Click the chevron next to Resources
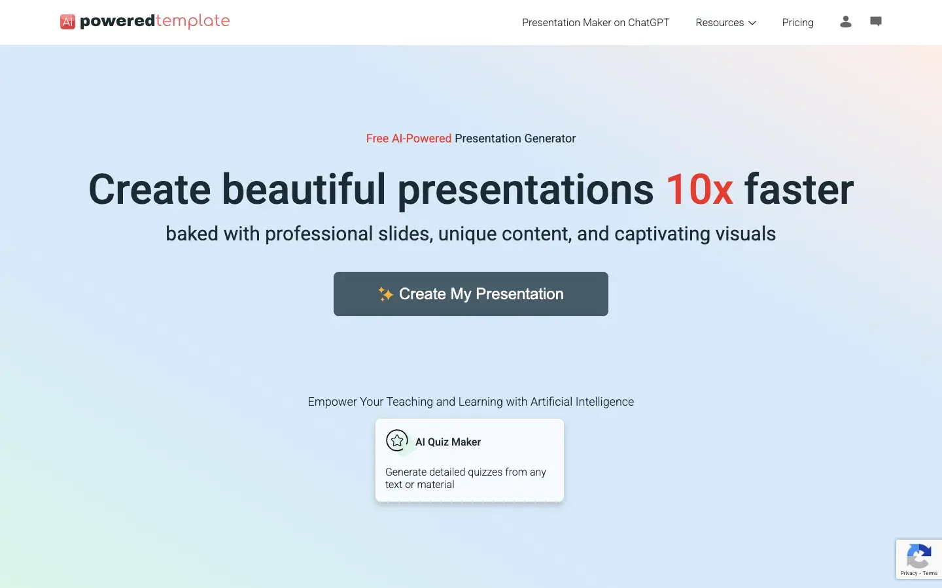 pyautogui.click(x=752, y=23)
